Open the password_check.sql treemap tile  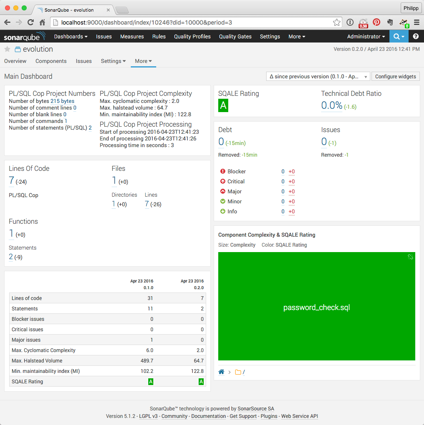tap(317, 306)
